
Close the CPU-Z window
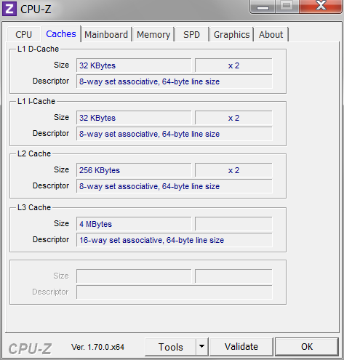321,6
